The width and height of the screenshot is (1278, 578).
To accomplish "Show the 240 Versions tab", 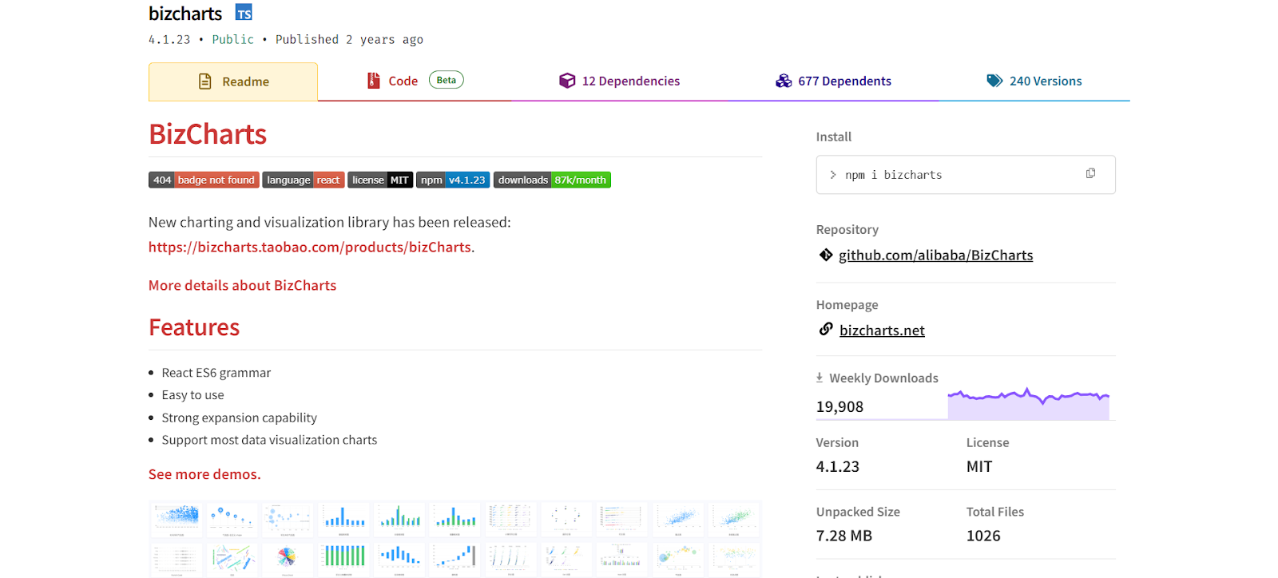I will pyautogui.click(x=1034, y=81).
